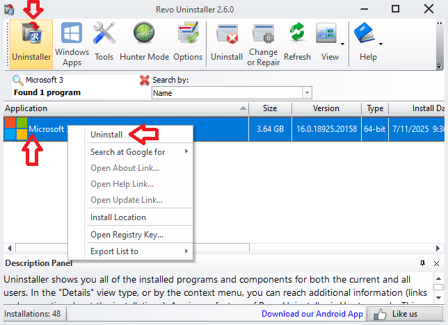Image resolution: width=448 pixels, height=325 pixels.
Task: Expand the Search at Google for submenu
Action: click(139, 151)
